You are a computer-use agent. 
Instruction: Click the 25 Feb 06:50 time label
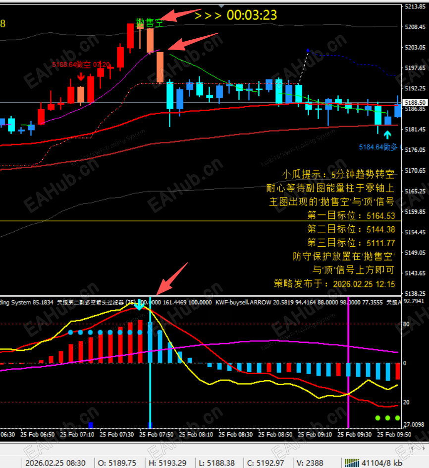pyautogui.click(x=38, y=435)
